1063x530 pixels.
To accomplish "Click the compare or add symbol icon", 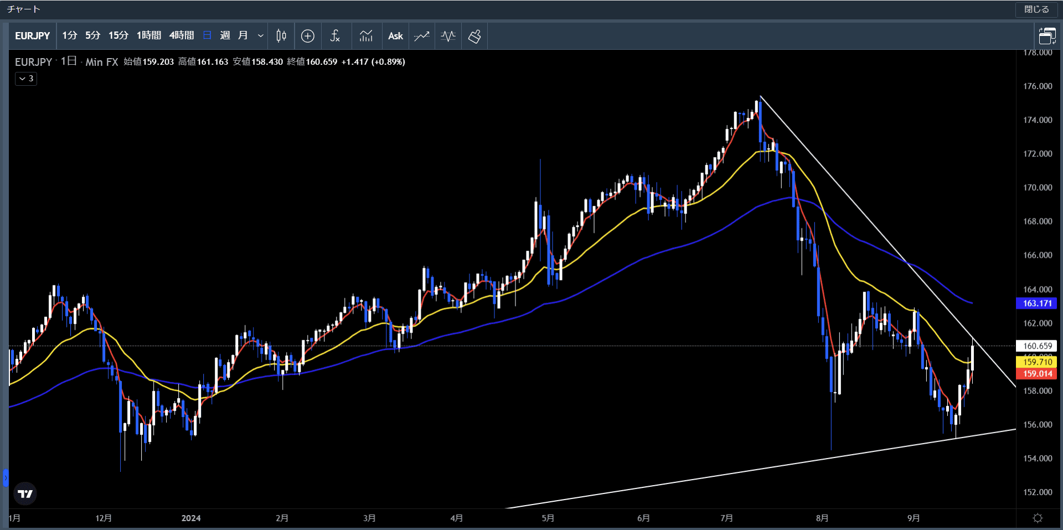I will [x=308, y=36].
